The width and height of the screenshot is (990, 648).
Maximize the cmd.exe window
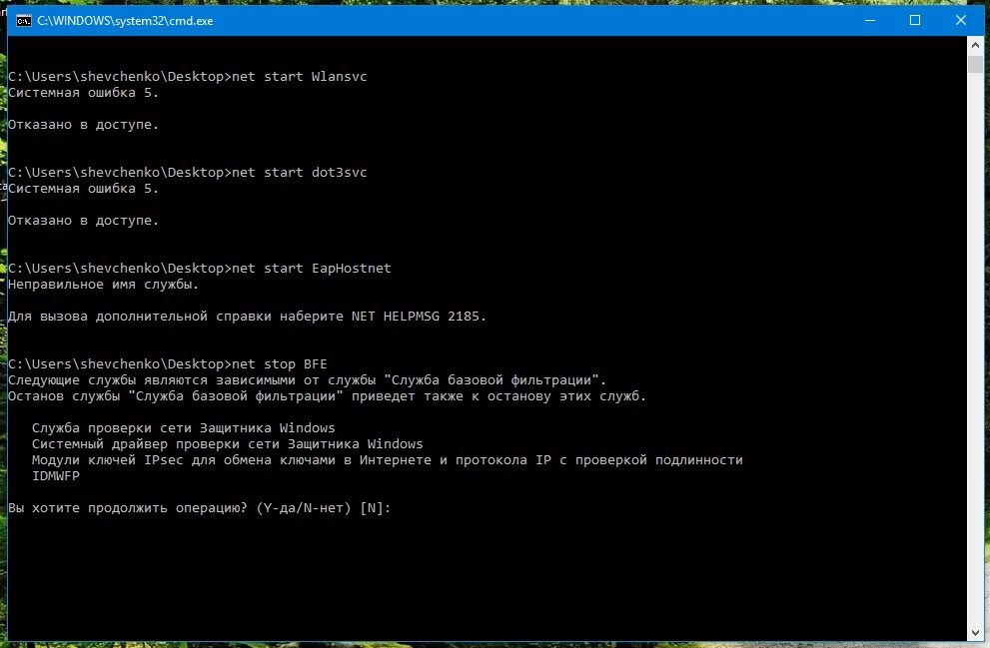[x=915, y=20]
